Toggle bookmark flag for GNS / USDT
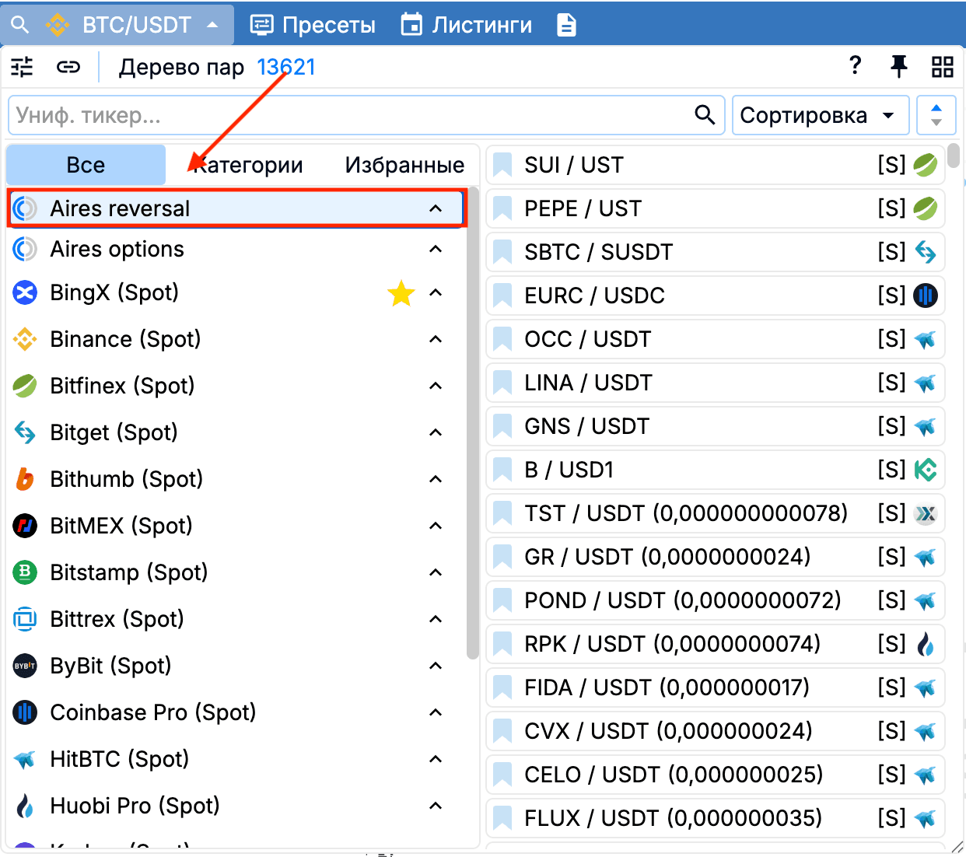This screenshot has height=857, width=966. point(502,426)
